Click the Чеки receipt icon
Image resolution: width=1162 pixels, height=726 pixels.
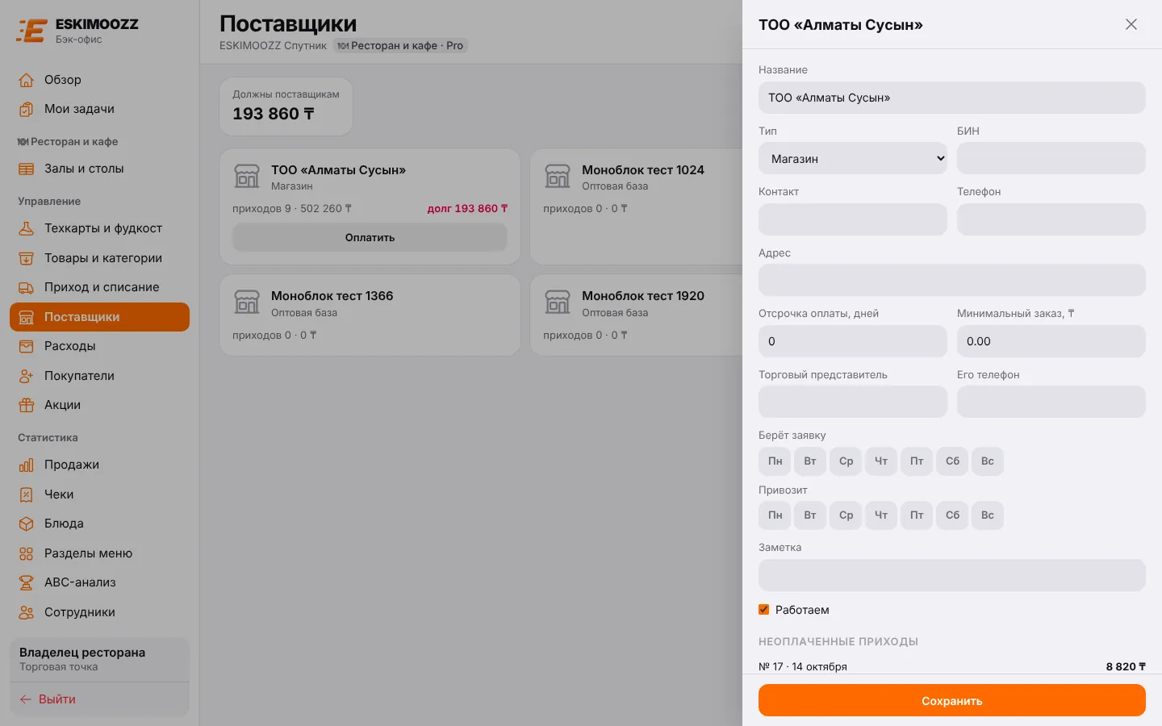point(27,494)
